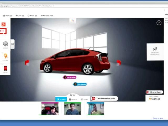Open the Google+ share icon
The image size is (168, 126).
3,24
